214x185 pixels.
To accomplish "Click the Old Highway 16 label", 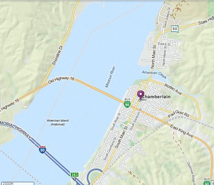I will click(x=61, y=80).
